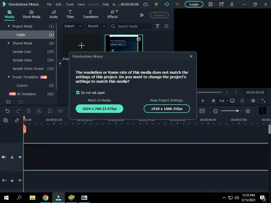Open the View menu
Viewport: 271px width, 203px height.
[81, 4]
